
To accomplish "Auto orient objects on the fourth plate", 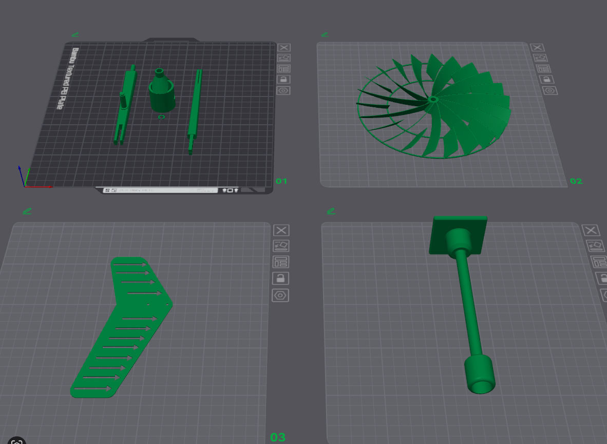I will pos(595,246).
